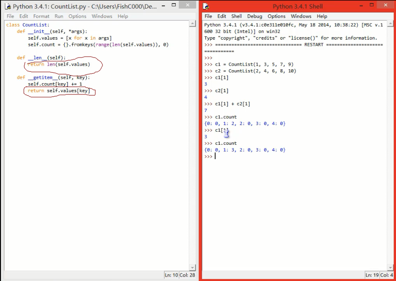Click the Python icon in the CountList.py title bar
This screenshot has height=281, width=396.
(7, 7)
